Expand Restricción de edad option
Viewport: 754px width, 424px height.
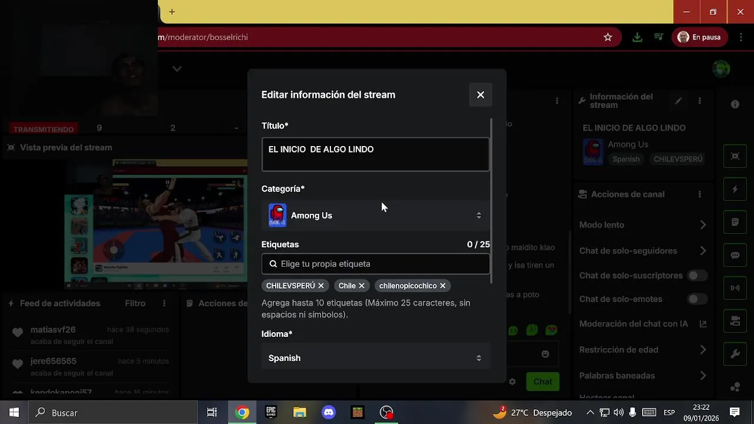643,350
